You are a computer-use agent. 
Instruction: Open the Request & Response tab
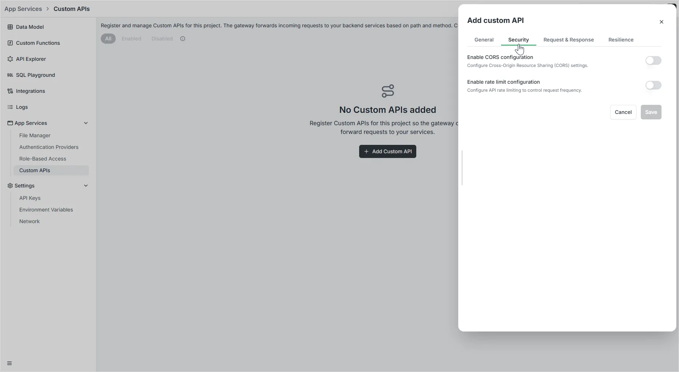[x=568, y=40]
